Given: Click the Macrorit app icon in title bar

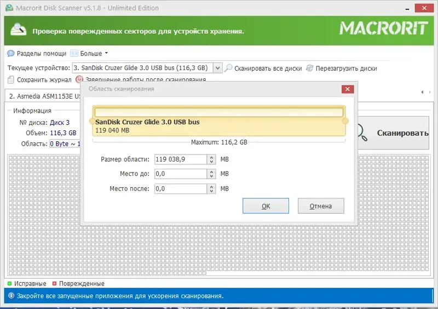Looking at the screenshot, I should [9, 8].
